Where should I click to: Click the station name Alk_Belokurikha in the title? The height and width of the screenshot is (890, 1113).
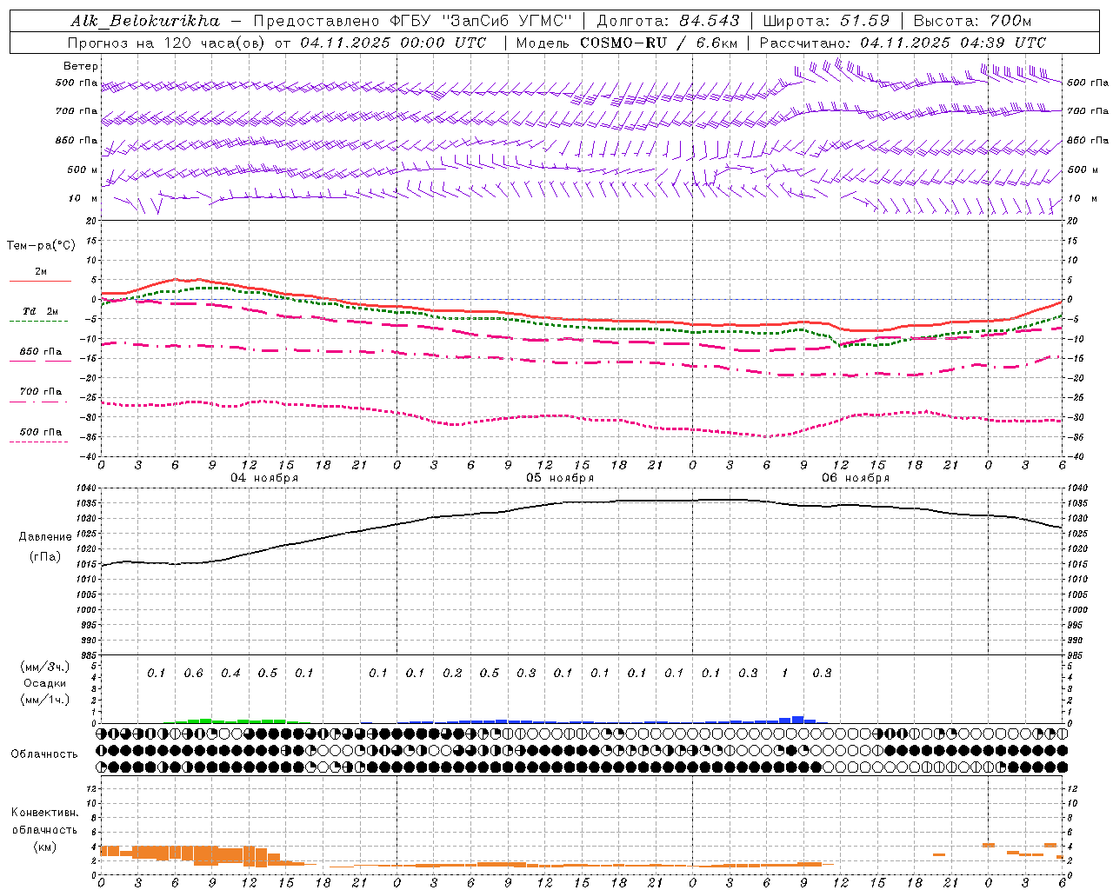(x=145, y=21)
